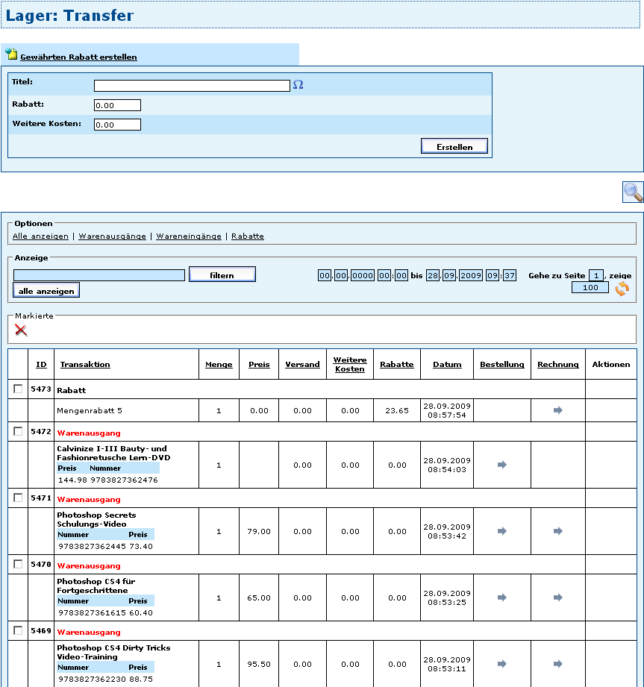
Task: Tick the checkbox for transaction 5473
Action: pyautogui.click(x=18, y=389)
